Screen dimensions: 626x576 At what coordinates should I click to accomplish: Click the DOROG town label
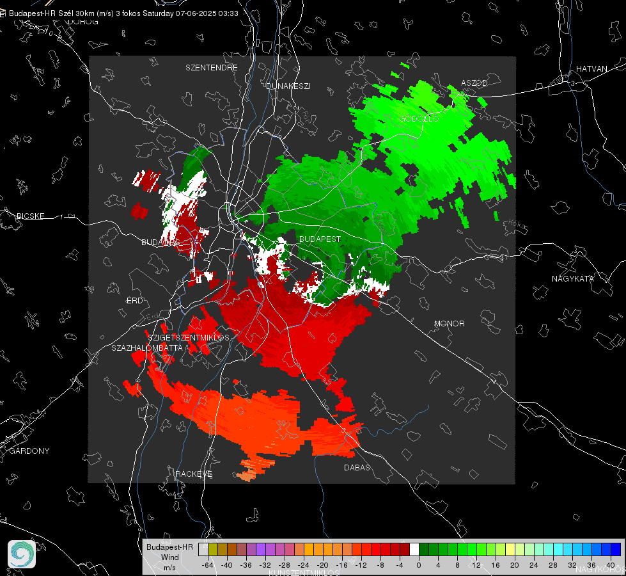tap(83, 22)
